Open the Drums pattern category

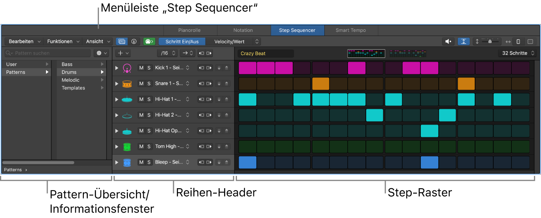81,72
